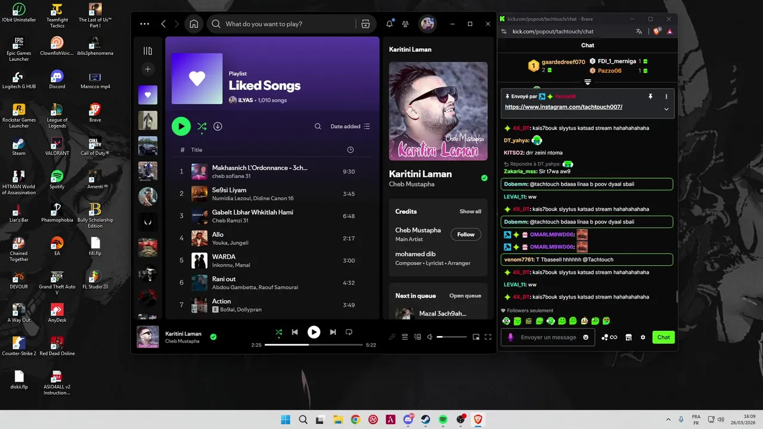Screen dimensions: 763x429
Task: Open the Spotify profile avatar
Action: (x=427, y=24)
